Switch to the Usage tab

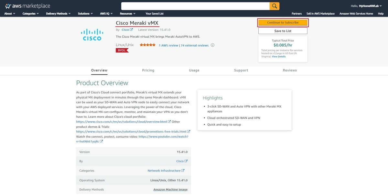coord(194,70)
